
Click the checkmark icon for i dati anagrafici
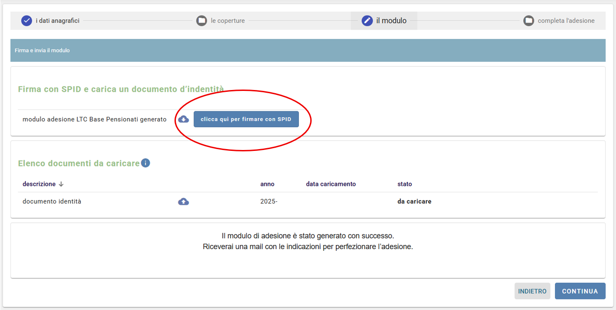[26, 21]
